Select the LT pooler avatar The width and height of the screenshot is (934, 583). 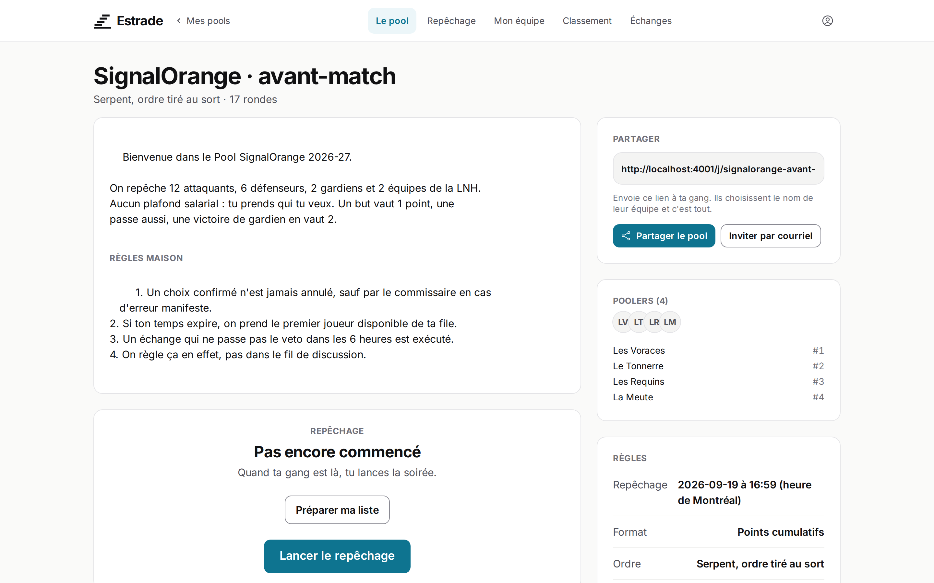point(638,322)
